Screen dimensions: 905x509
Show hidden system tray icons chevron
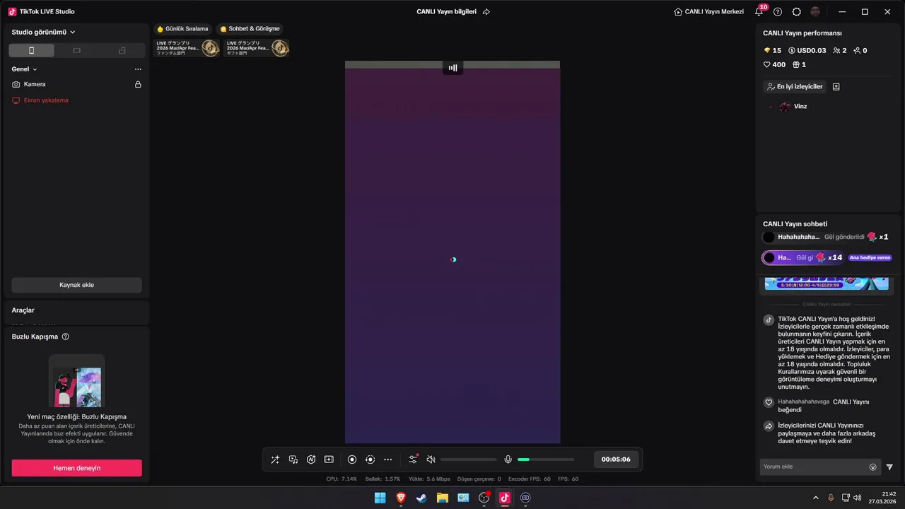point(815,498)
